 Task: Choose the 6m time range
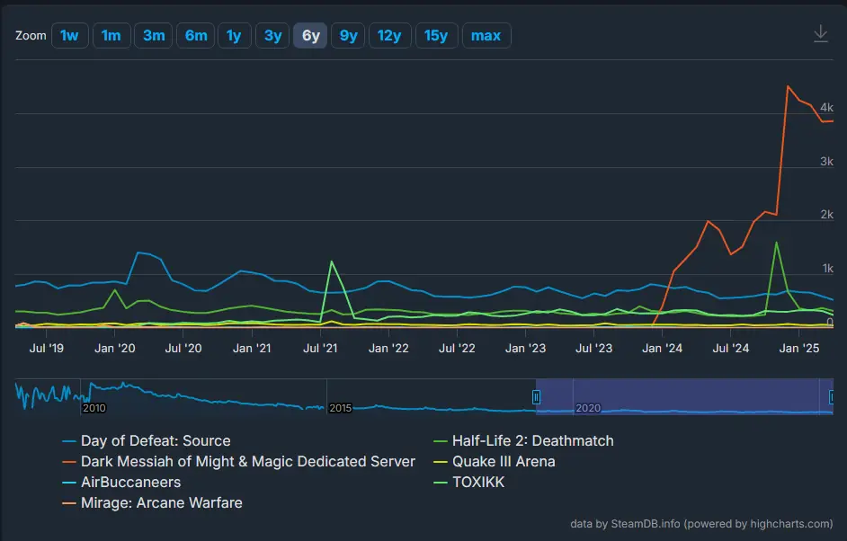click(195, 35)
